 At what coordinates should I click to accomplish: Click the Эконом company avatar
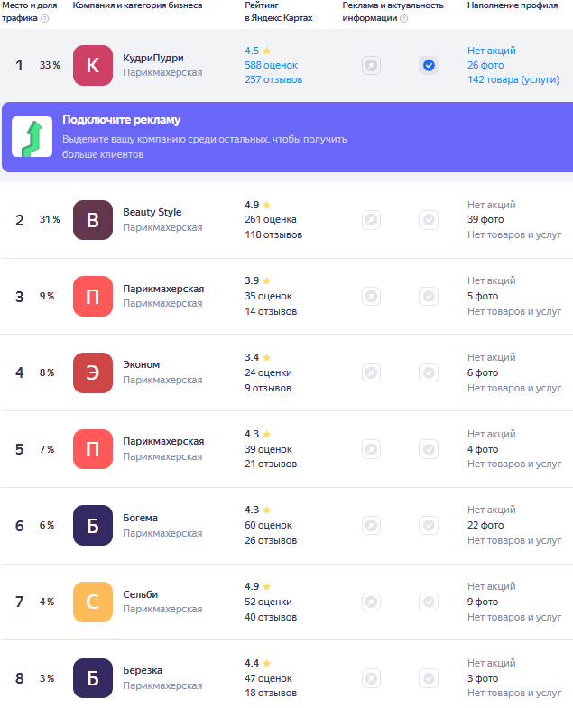coord(93,373)
